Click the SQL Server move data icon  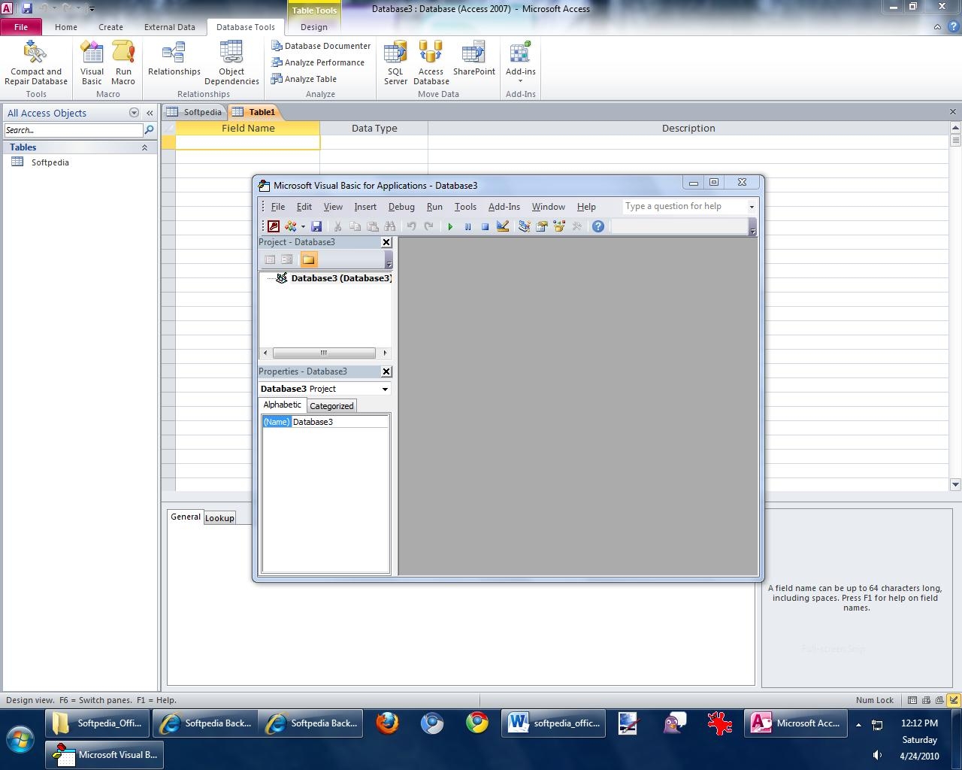395,63
